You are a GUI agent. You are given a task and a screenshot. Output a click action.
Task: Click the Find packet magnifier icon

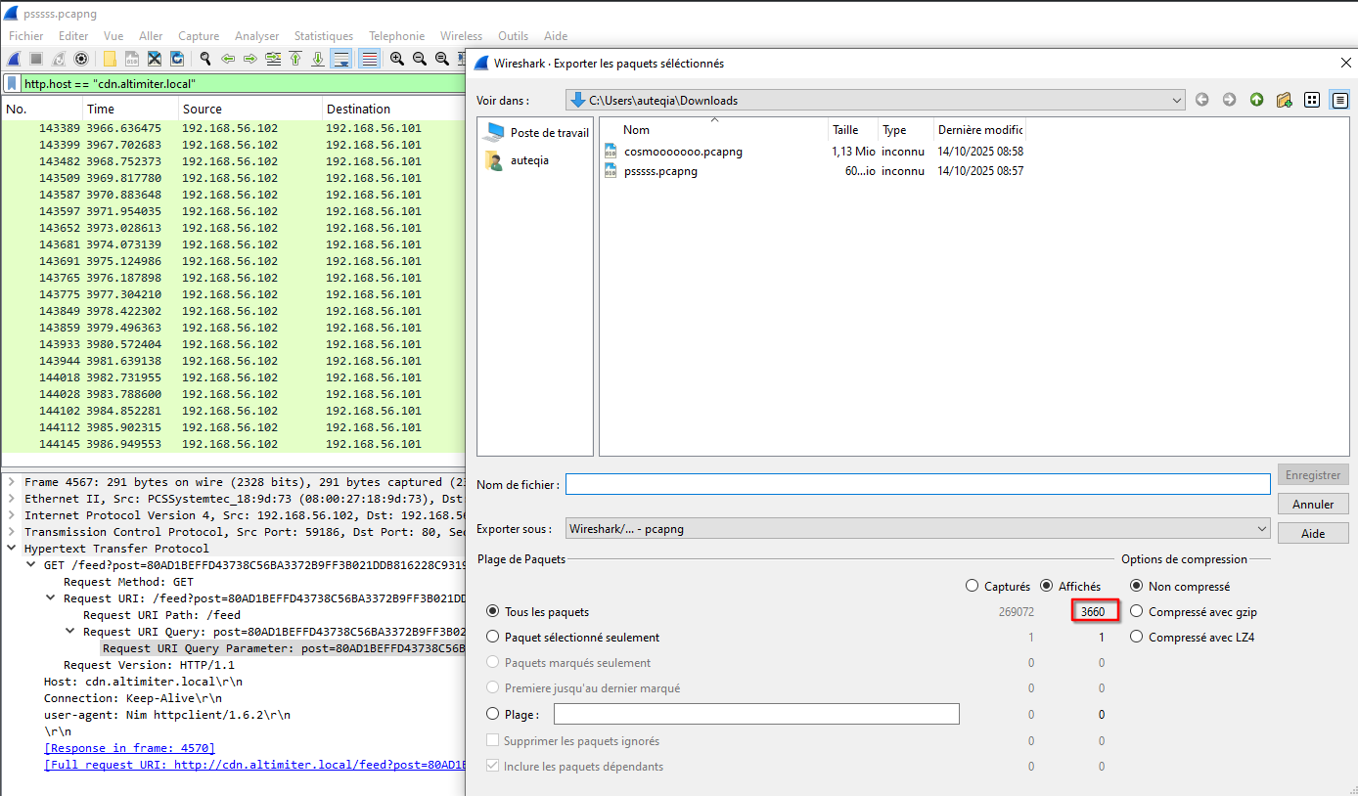click(204, 59)
